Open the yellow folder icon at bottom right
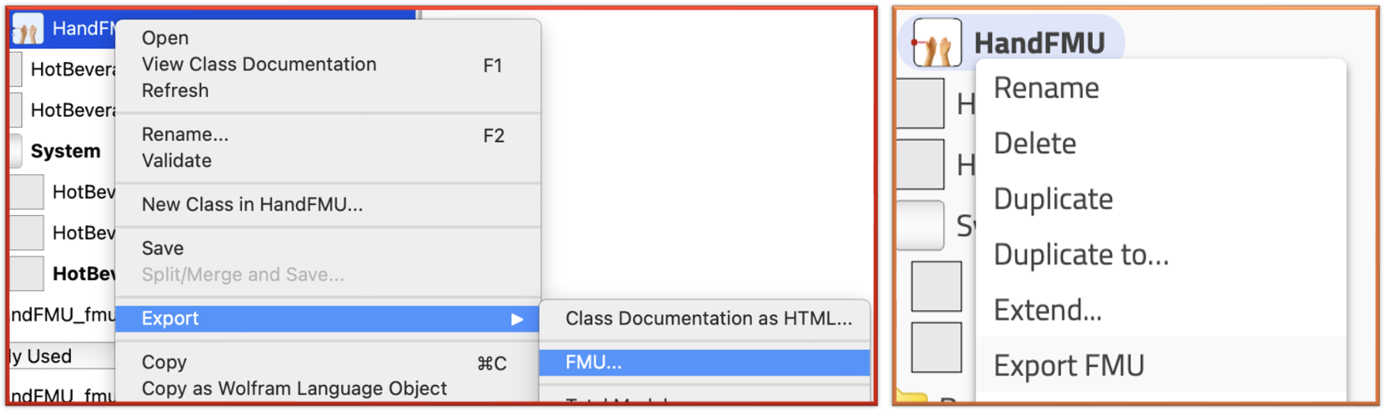1384x414 pixels. coord(913,397)
